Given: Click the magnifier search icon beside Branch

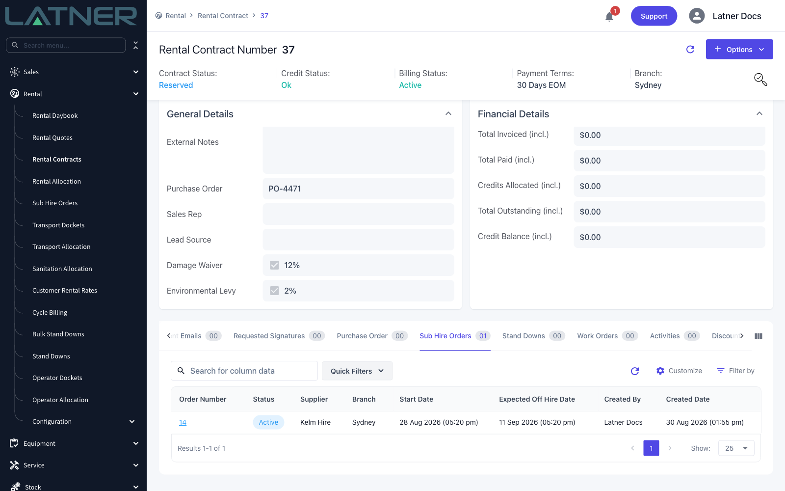Looking at the screenshot, I should (760, 80).
